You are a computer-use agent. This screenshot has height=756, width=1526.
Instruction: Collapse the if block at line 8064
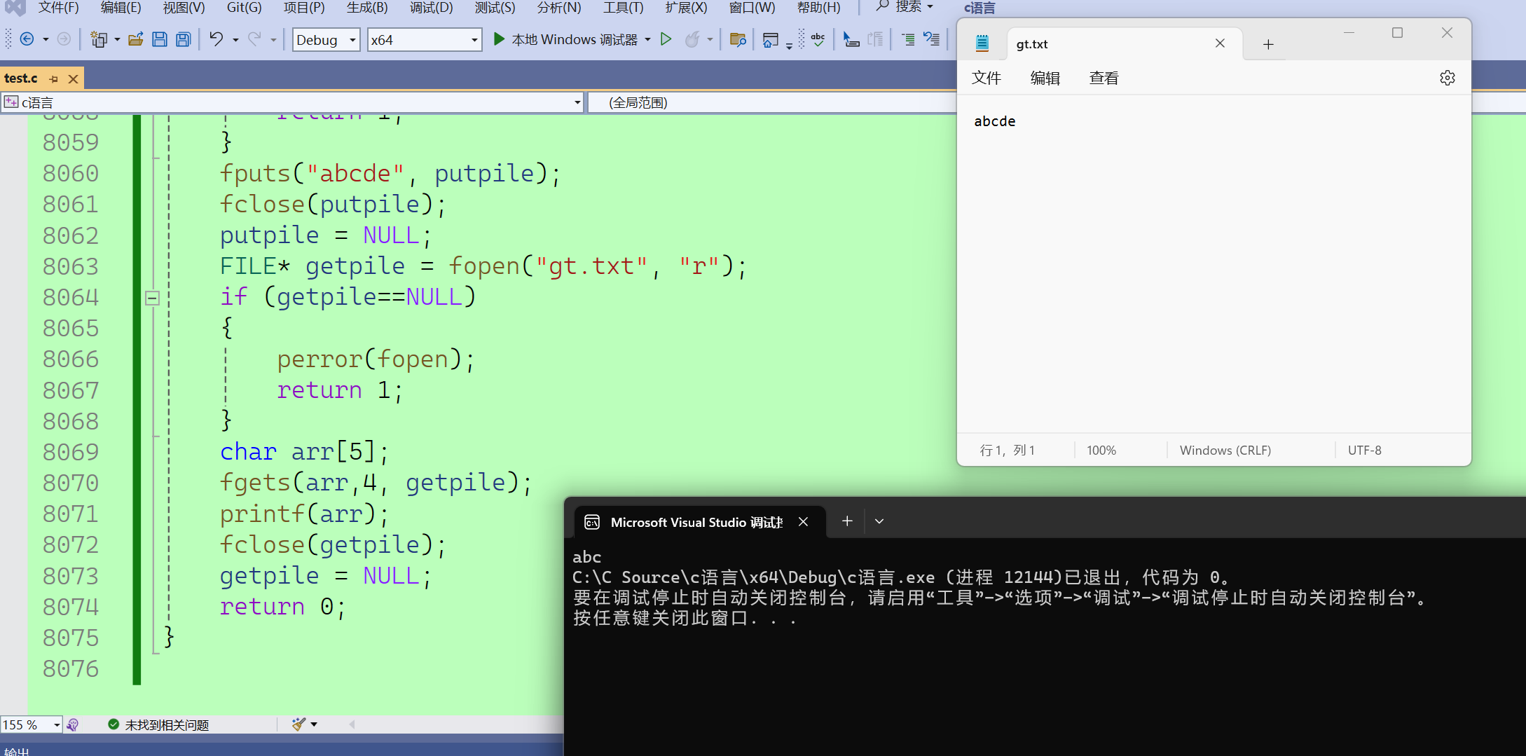pyautogui.click(x=152, y=298)
